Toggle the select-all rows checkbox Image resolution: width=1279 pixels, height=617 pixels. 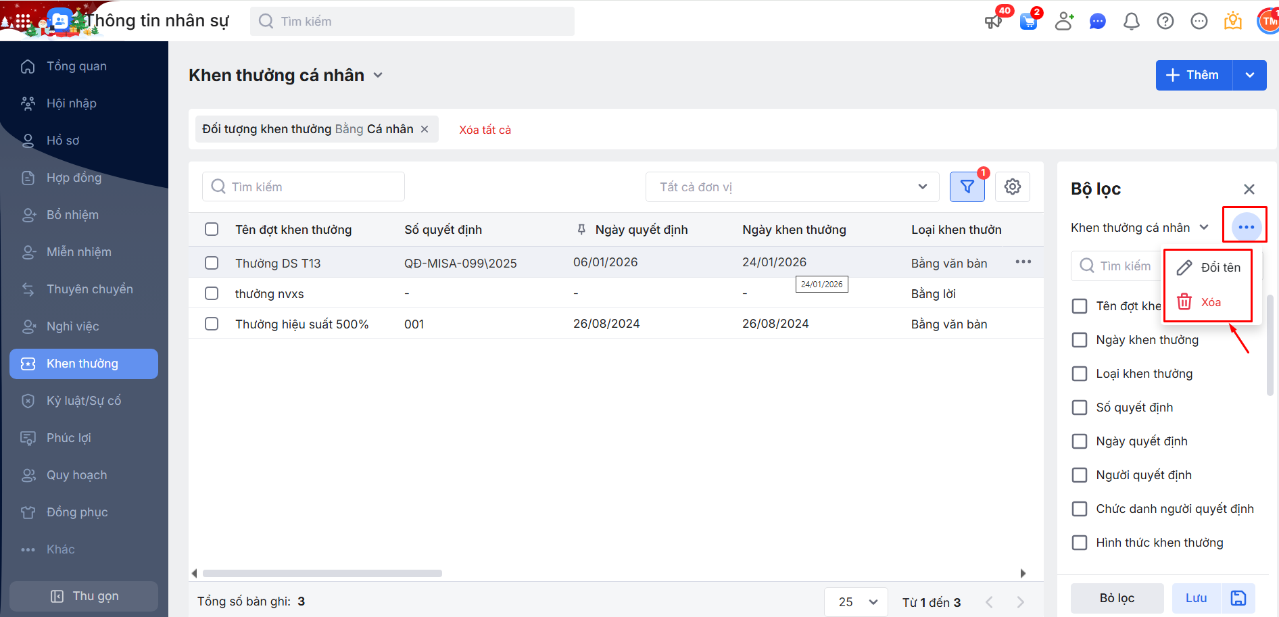[x=212, y=229]
